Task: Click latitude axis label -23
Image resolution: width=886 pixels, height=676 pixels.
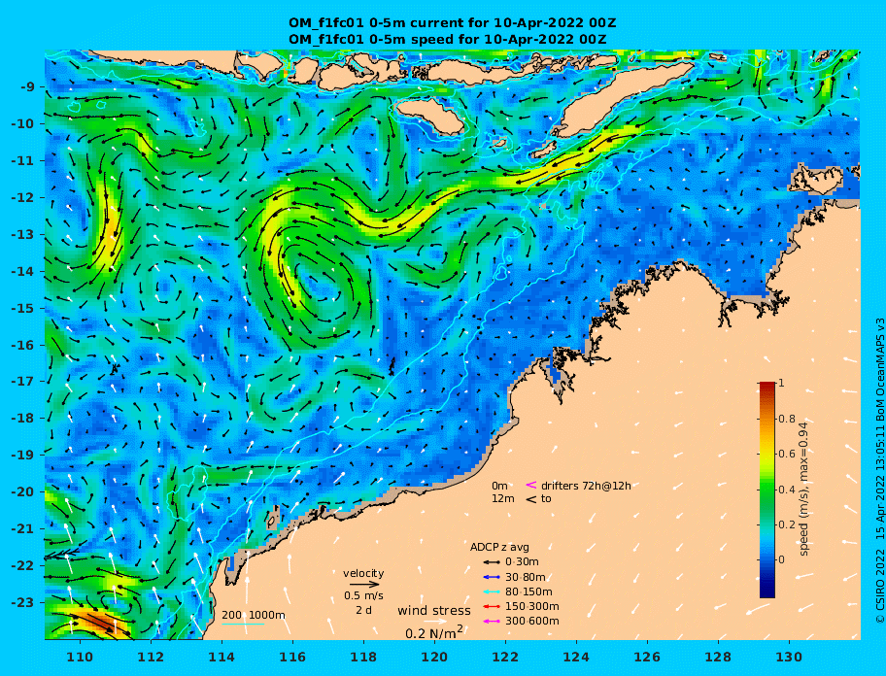Action: tap(23, 602)
